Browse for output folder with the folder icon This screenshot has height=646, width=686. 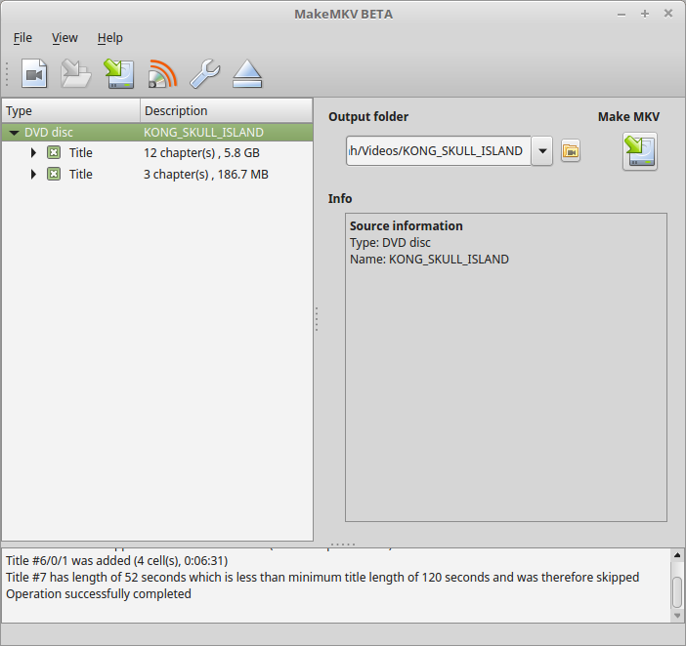pos(571,150)
